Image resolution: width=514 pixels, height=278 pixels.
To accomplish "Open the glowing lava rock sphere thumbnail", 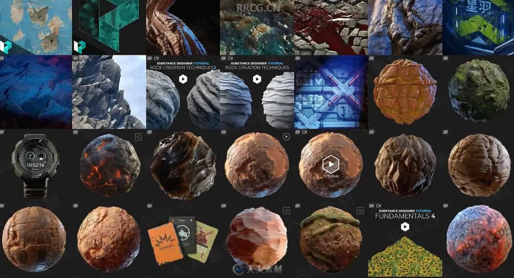I will point(109,166).
